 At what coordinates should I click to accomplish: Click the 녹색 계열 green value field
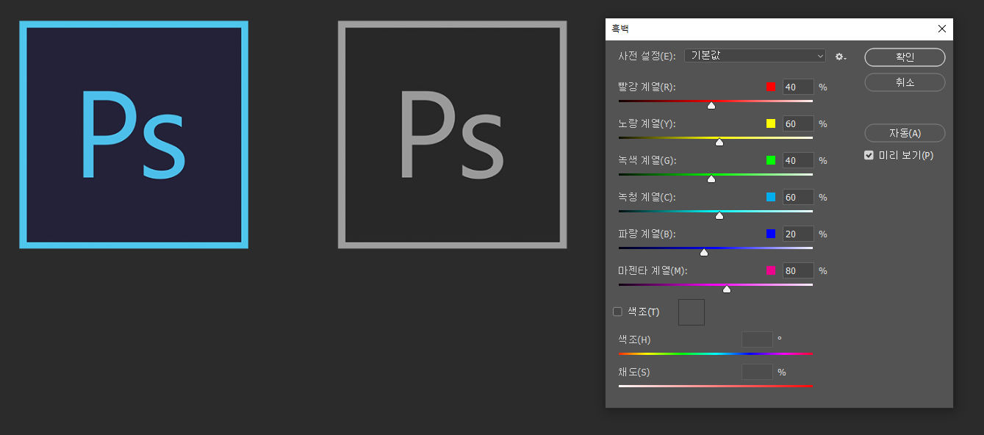coord(798,160)
